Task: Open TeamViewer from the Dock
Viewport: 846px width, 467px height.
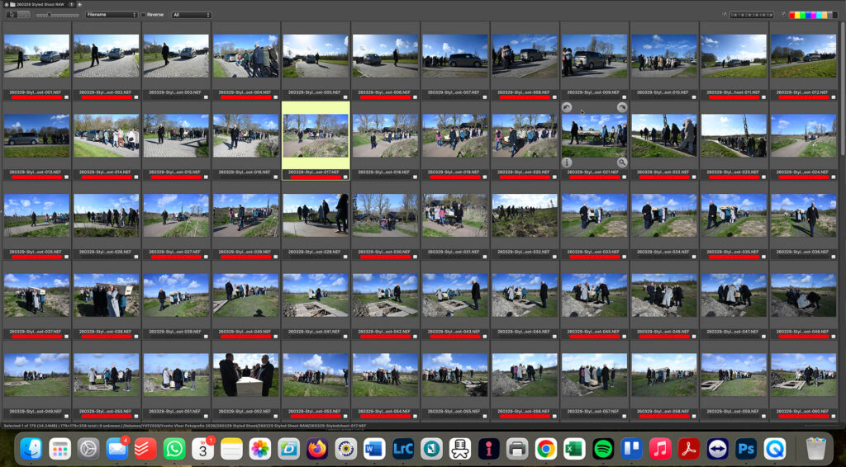Action: [x=718, y=448]
